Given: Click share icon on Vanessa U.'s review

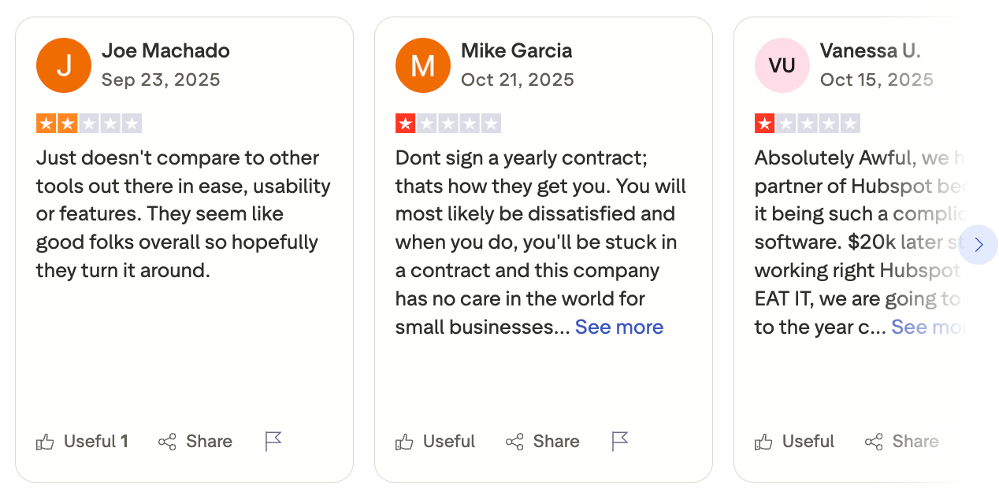Looking at the screenshot, I should pyautogui.click(x=874, y=442).
